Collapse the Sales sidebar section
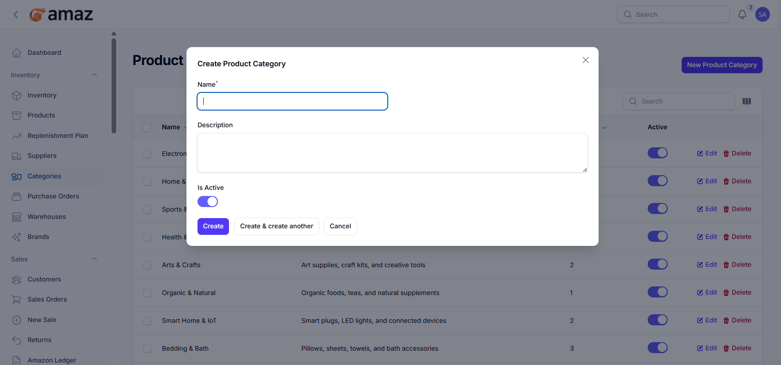This screenshot has width=781, height=365. click(94, 259)
